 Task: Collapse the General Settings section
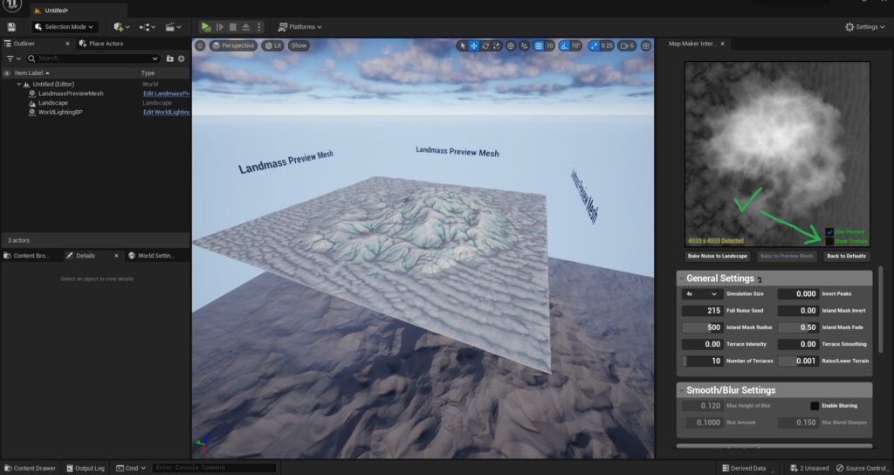click(x=682, y=279)
